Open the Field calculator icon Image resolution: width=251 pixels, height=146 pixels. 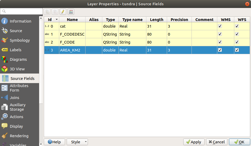point(71,12)
